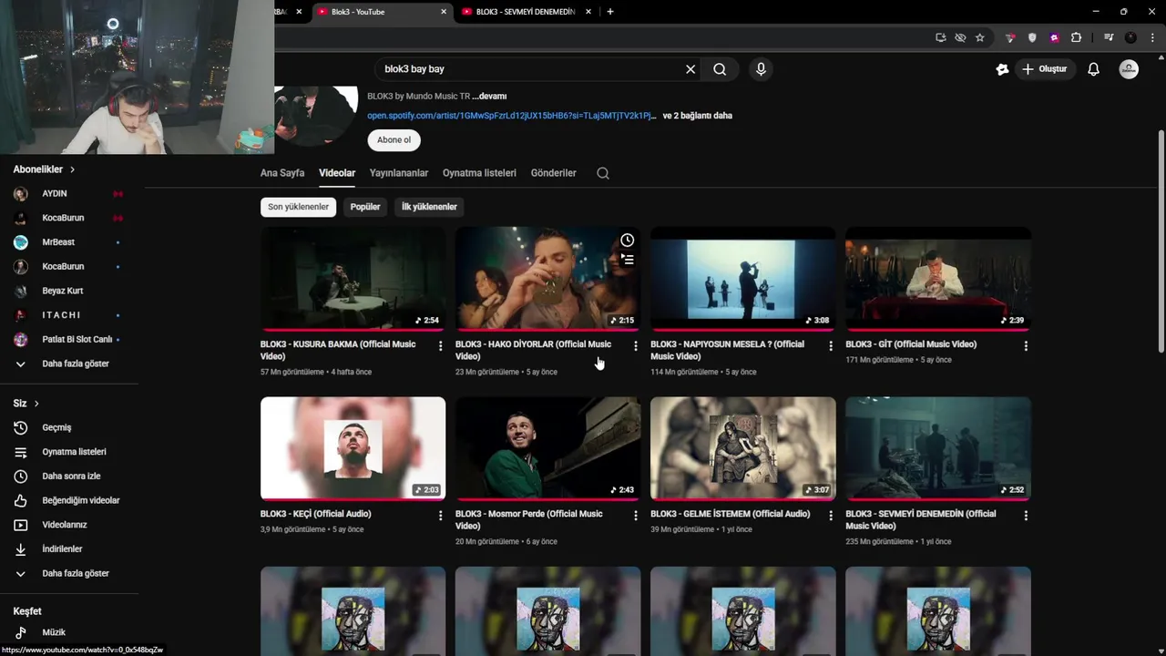Open options menu for Mosmor Perde video
The image size is (1166, 656).
point(636,516)
